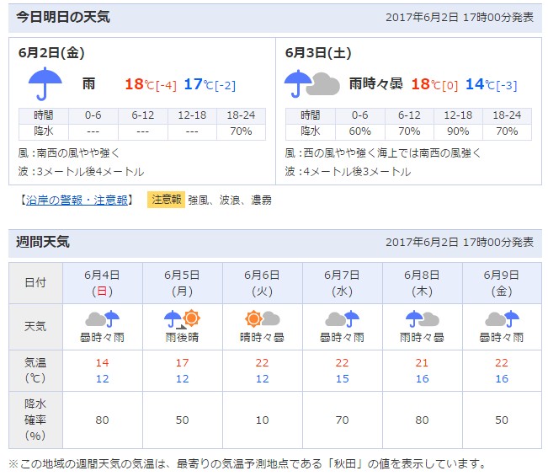The width and height of the screenshot is (548, 476).
Task: Click the weather icon for June 4 (日)
Action: [103, 318]
